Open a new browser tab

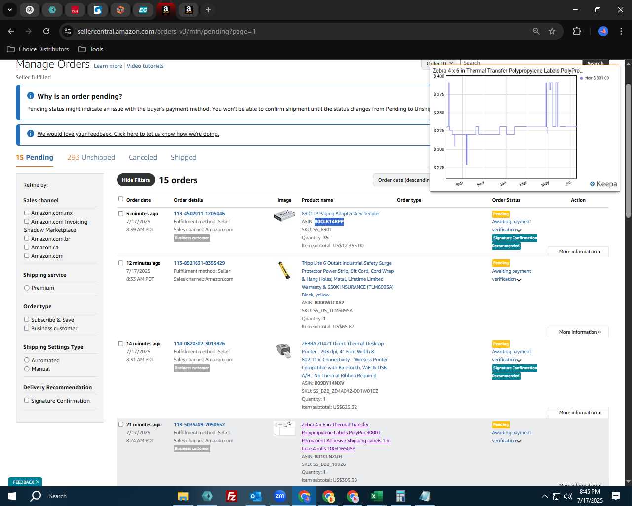(x=208, y=10)
